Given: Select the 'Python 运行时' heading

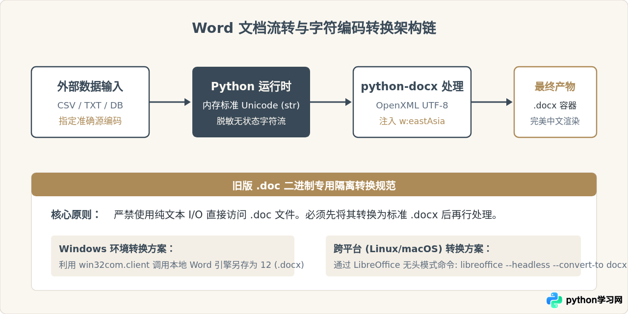Looking at the screenshot, I should pyautogui.click(x=251, y=87).
